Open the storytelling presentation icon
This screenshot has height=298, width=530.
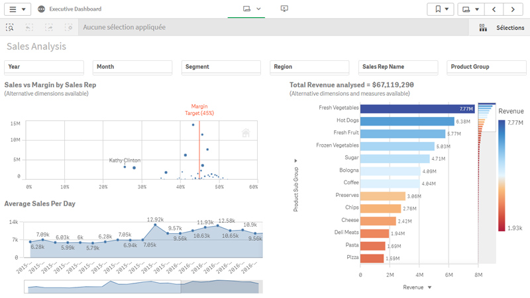[284, 9]
